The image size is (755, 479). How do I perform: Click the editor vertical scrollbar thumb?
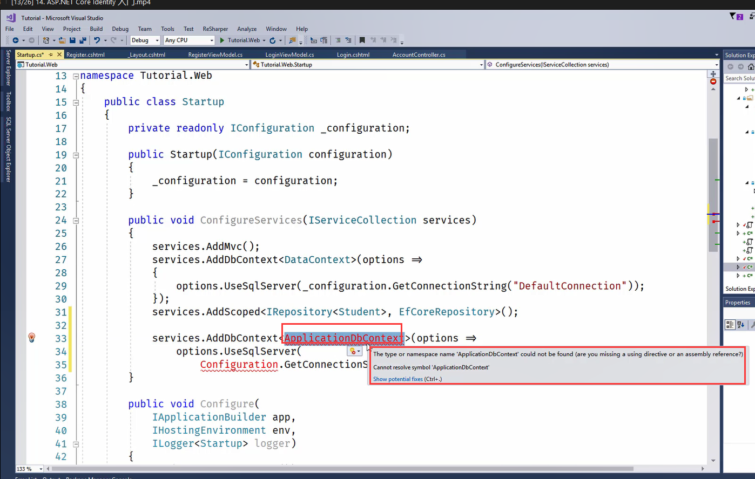pos(713,194)
